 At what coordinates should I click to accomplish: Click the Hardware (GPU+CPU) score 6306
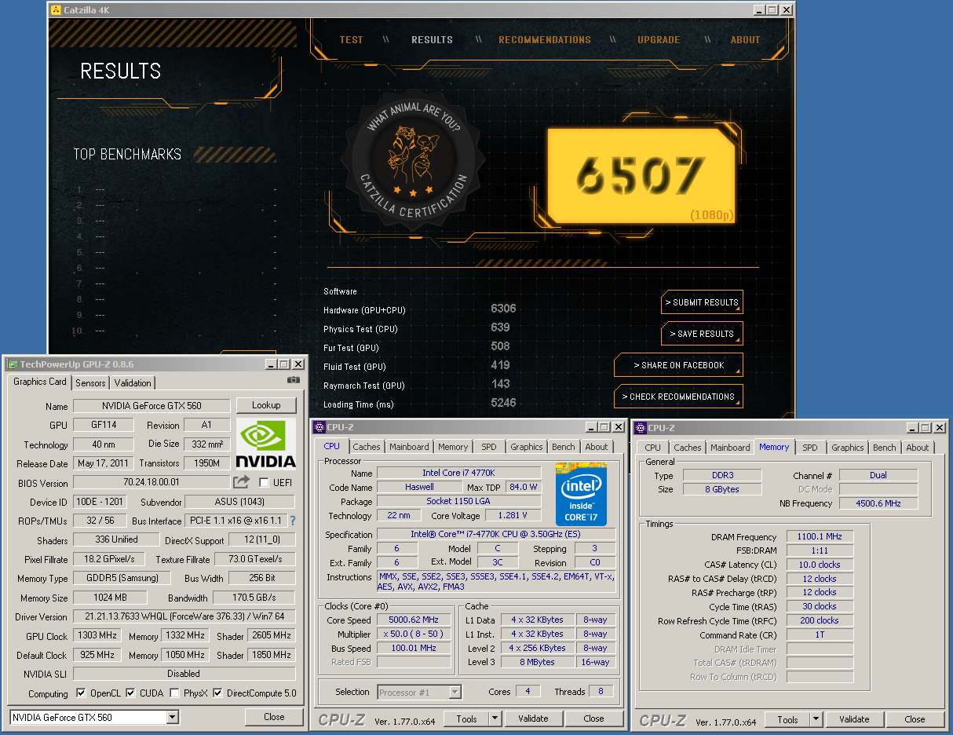pos(503,309)
